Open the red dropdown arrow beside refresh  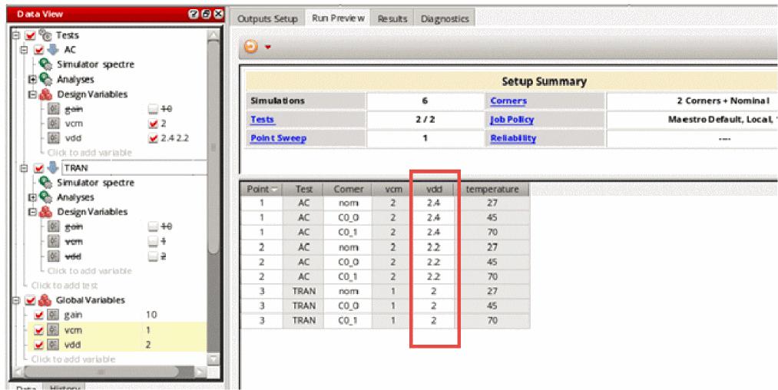coord(268,47)
